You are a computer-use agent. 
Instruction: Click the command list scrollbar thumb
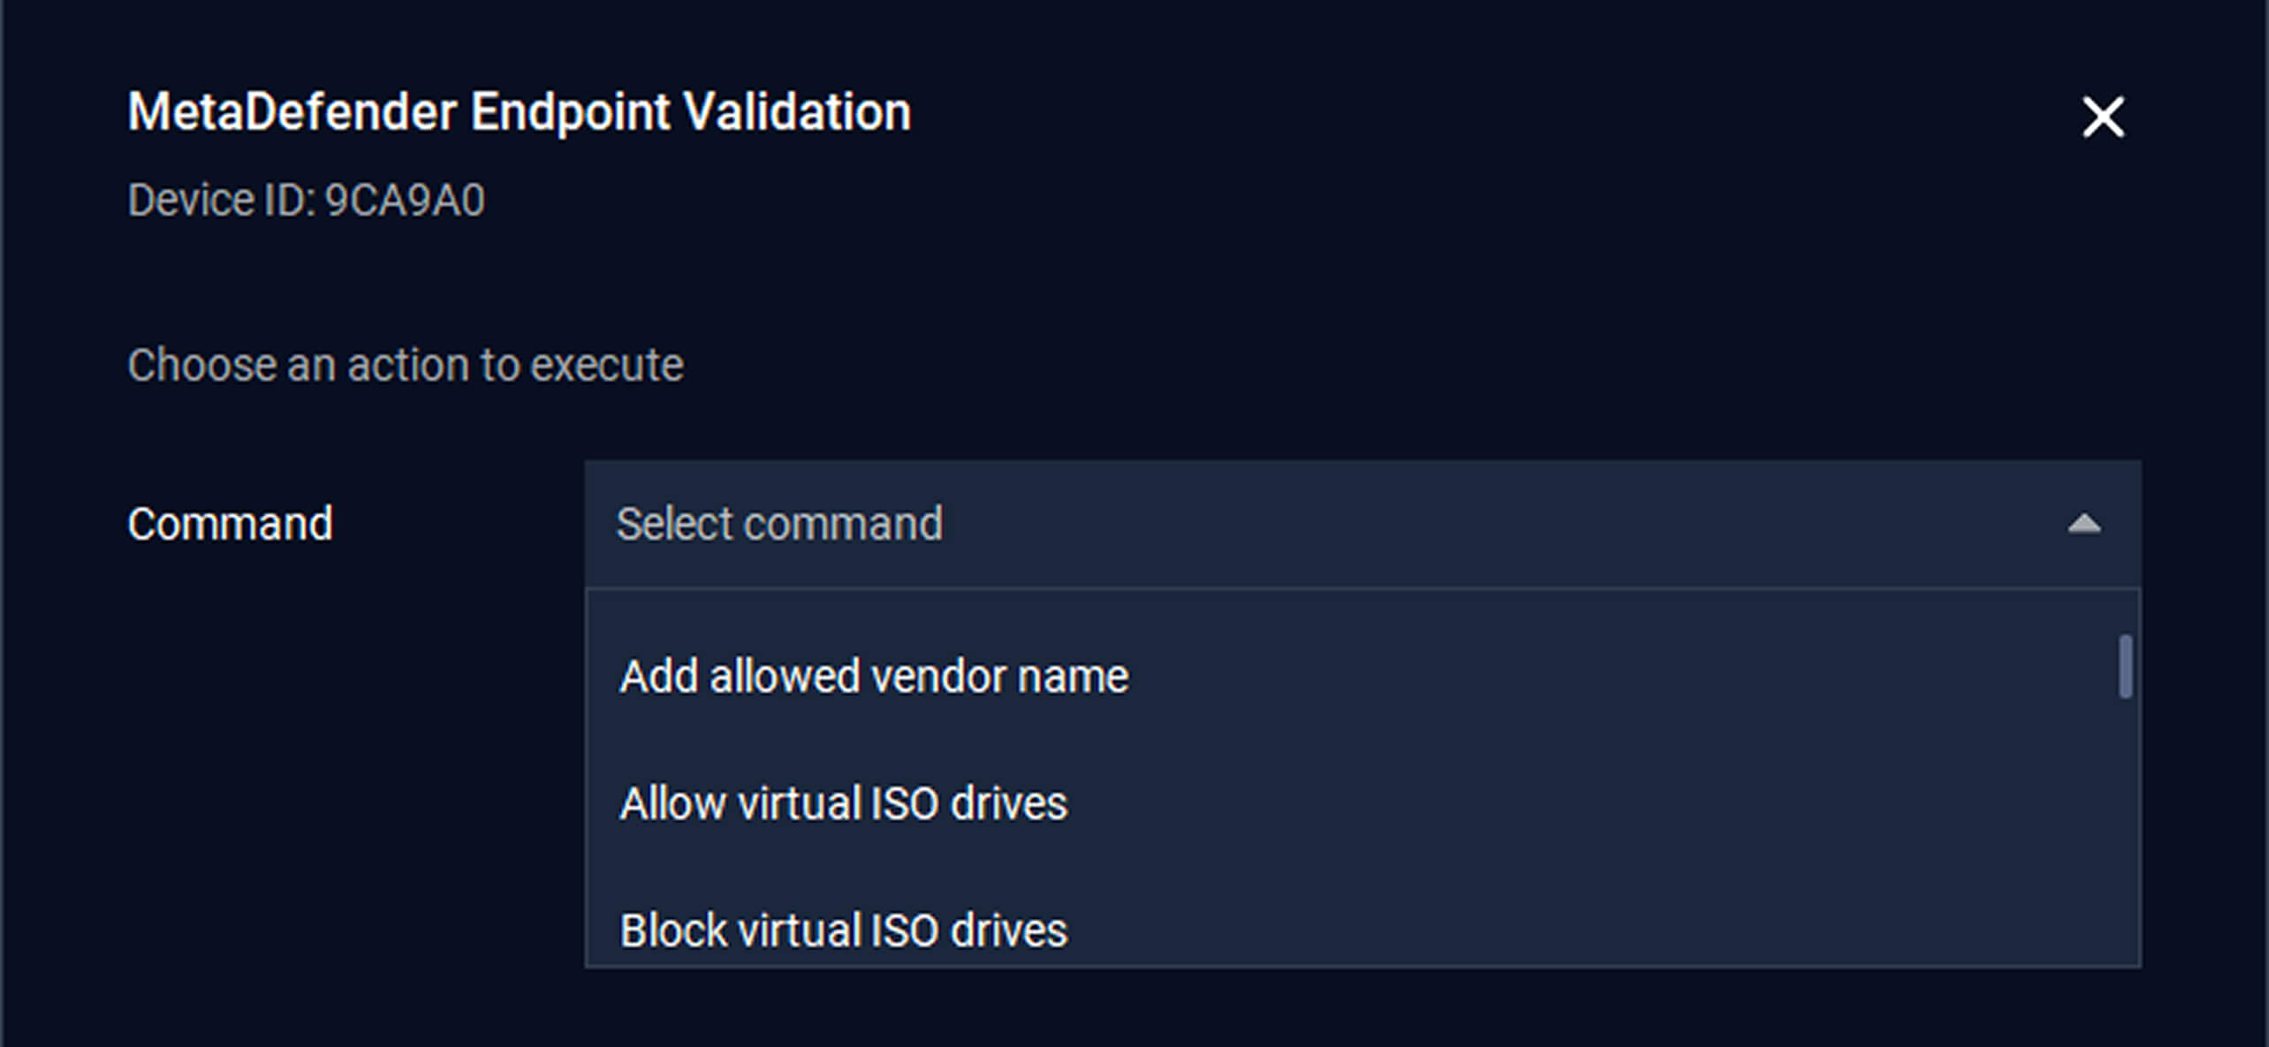(x=2125, y=667)
